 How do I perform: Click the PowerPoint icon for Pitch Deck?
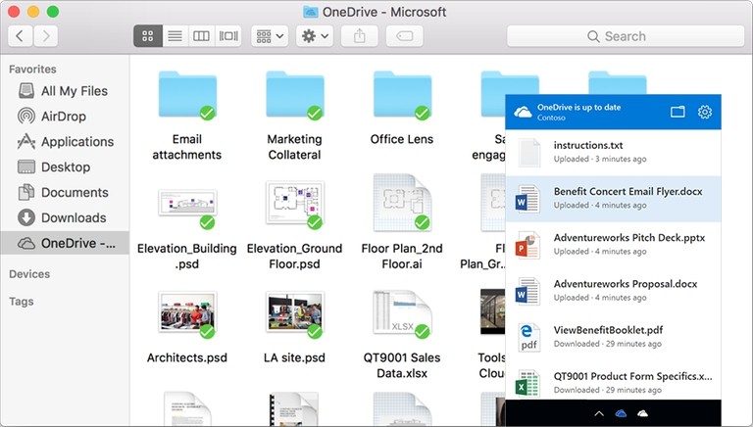point(527,245)
